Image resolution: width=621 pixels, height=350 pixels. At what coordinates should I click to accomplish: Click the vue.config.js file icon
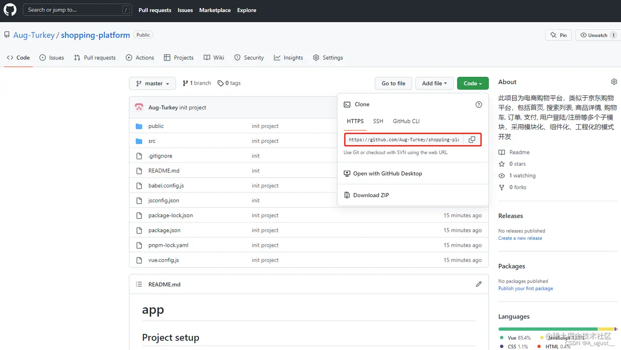[139, 260]
